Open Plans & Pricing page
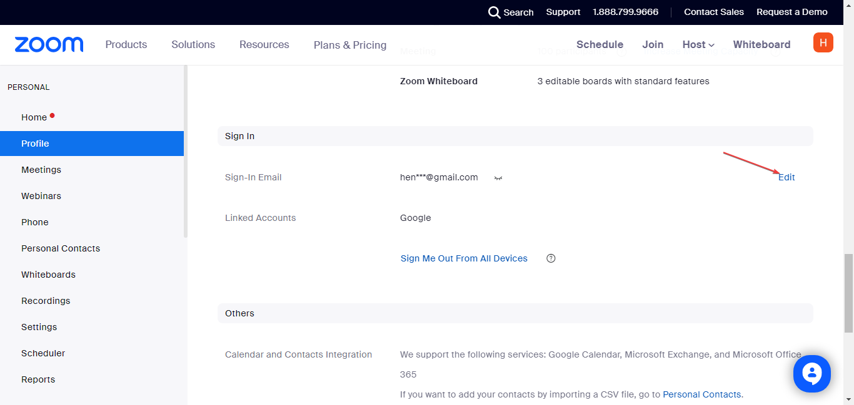The width and height of the screenshot is (854, 405). (x=350, y=45)
